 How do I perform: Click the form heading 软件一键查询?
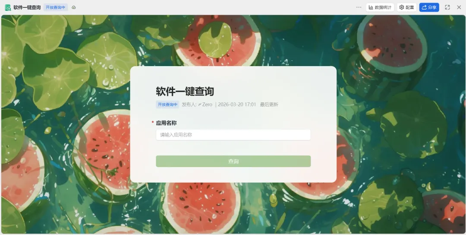pos(185,91)
